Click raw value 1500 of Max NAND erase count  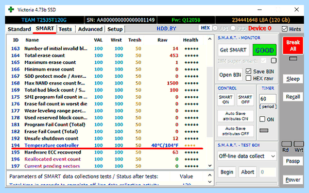173,83
